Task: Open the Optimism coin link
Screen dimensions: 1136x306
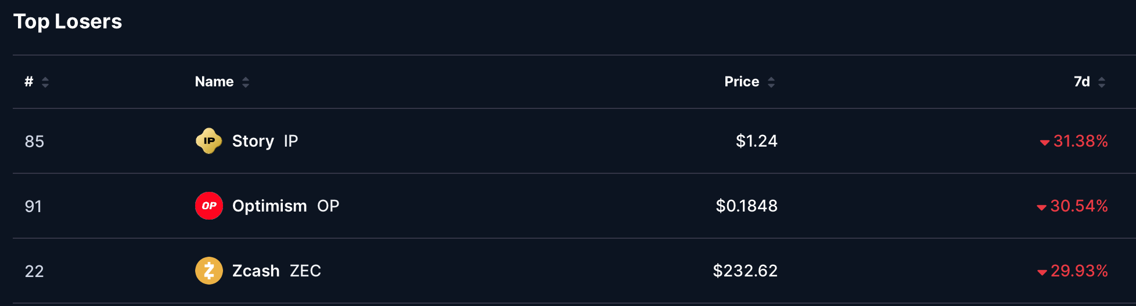Action: click(x=269, y=206)
